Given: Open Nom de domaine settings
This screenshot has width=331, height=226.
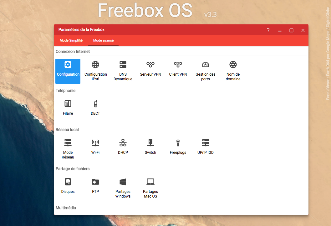Looking at the screenshot, I should (x=233, y=71).
